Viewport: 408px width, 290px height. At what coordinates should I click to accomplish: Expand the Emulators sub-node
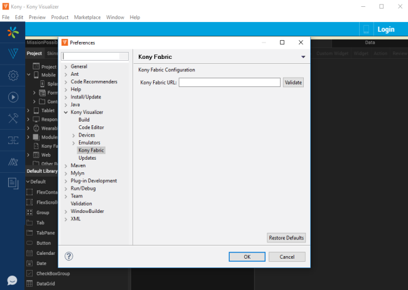tap(73, 143)
